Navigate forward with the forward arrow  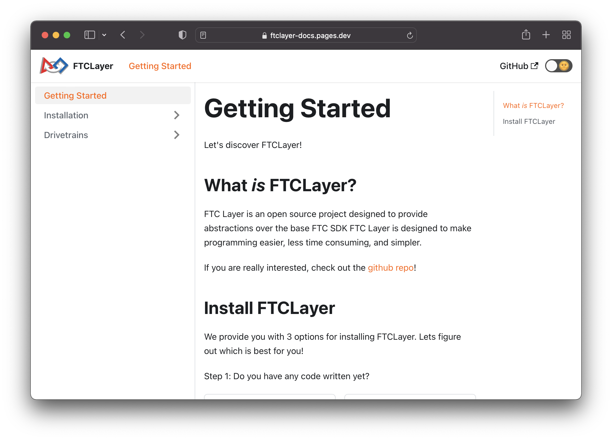point(142,35)
